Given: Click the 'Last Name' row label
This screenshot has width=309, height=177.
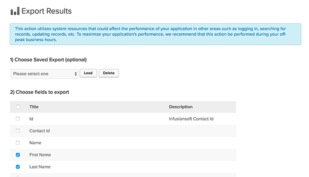Looking at the screenshot, I should point(40,167).
